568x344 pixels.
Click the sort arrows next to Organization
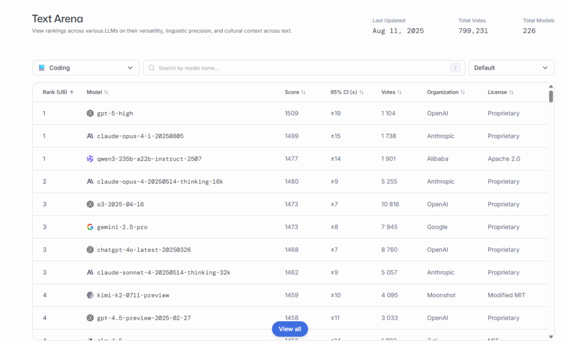[x=463, y=93]
